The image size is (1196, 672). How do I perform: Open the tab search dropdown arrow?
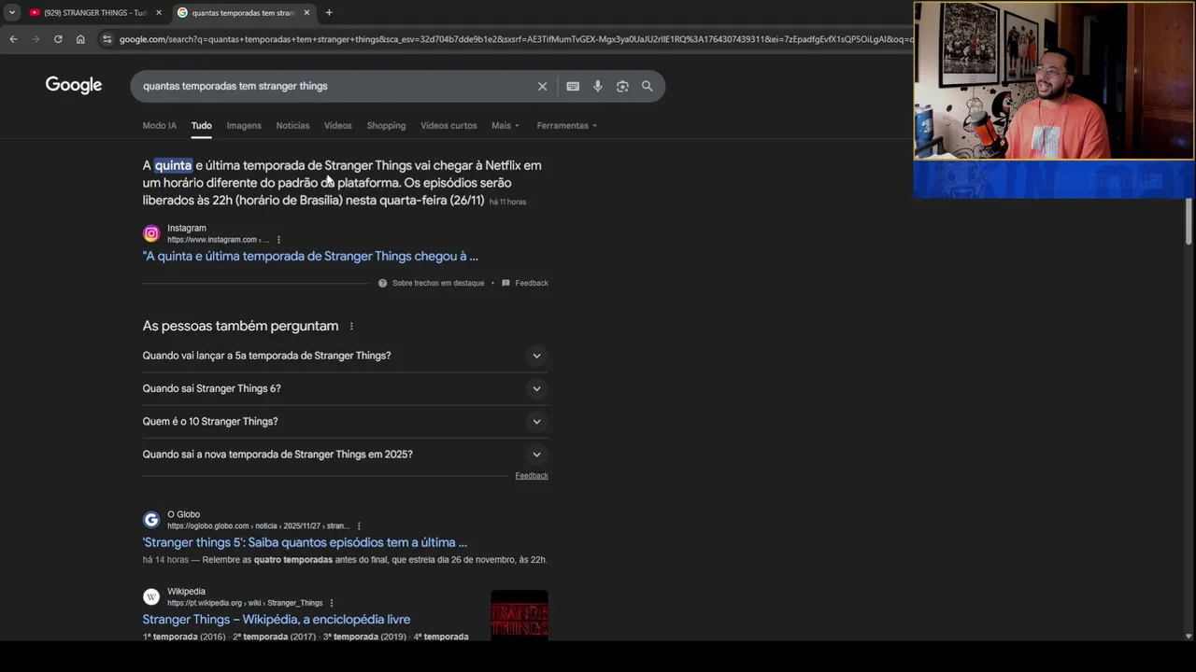point(11,12)
